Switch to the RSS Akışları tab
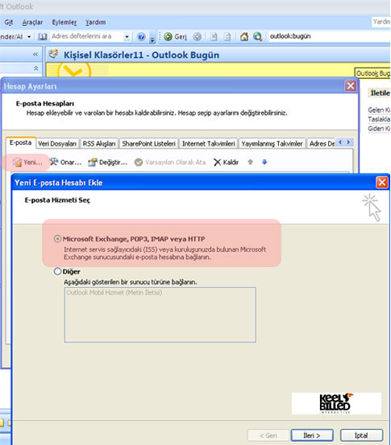 click(99, 143)
